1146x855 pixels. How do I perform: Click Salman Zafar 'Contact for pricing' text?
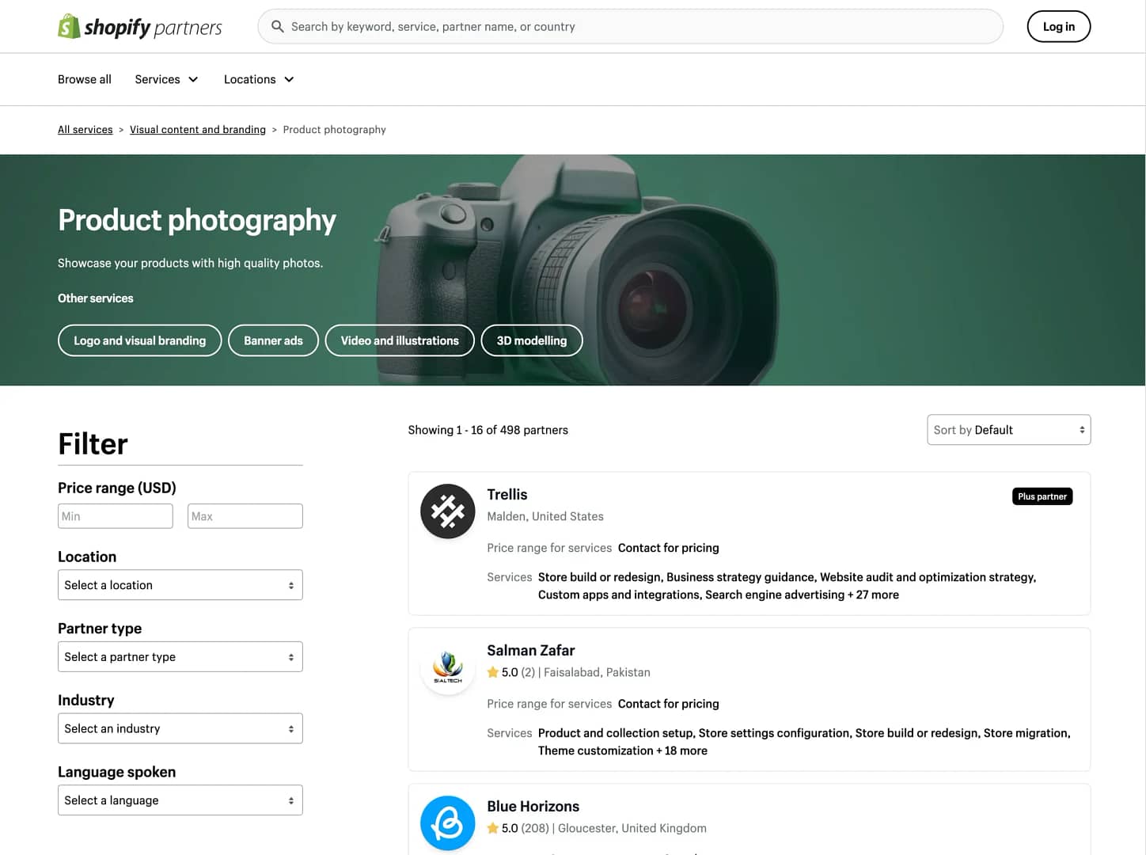point(669,704)
